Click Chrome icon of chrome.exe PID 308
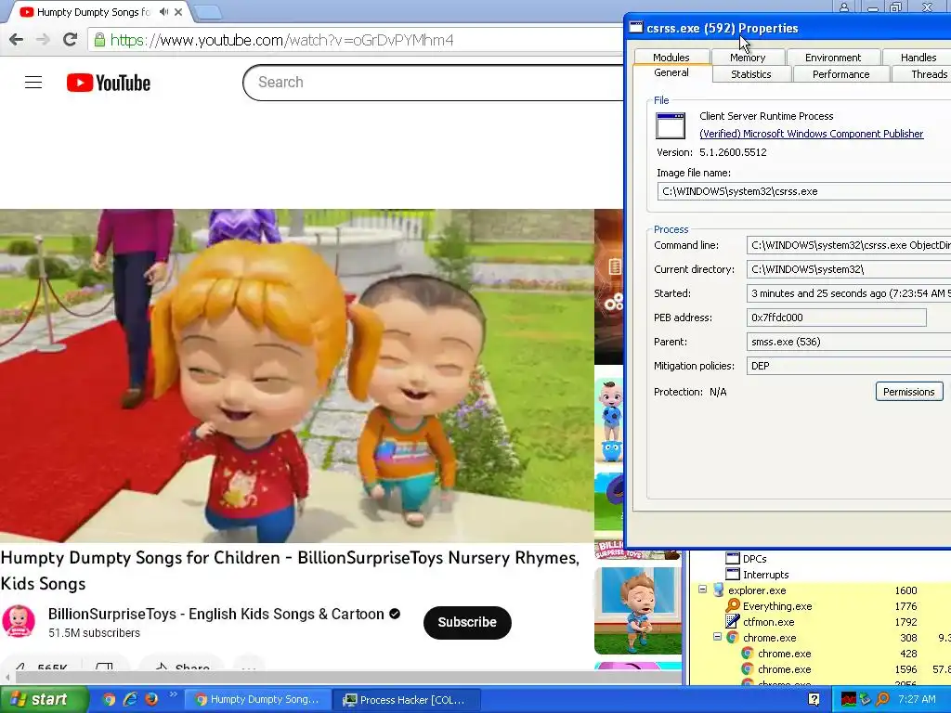This screenshot has height=713, width=951. [x=733, y=637]
